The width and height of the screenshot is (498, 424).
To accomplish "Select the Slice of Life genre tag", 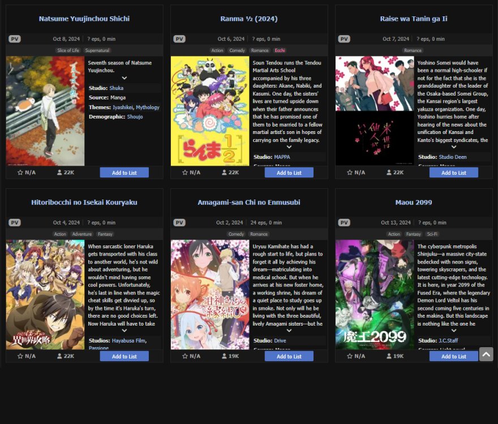I will click(x=68, y=50).
